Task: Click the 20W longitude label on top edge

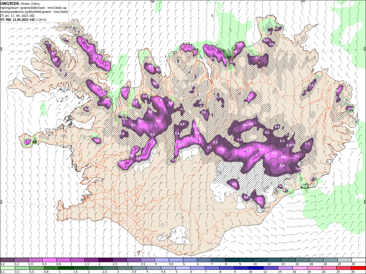Action: click(152, 1)
